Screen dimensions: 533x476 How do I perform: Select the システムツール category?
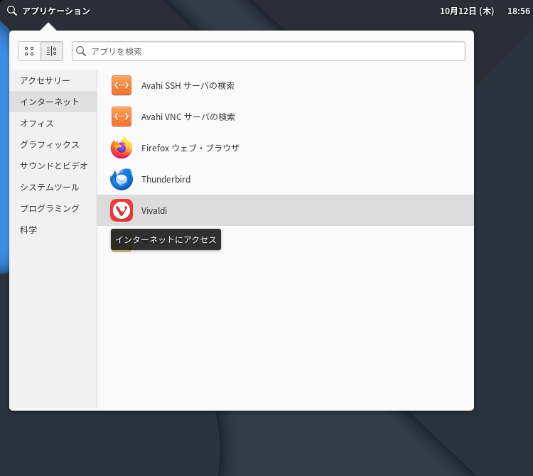click(x=53, y=188)
